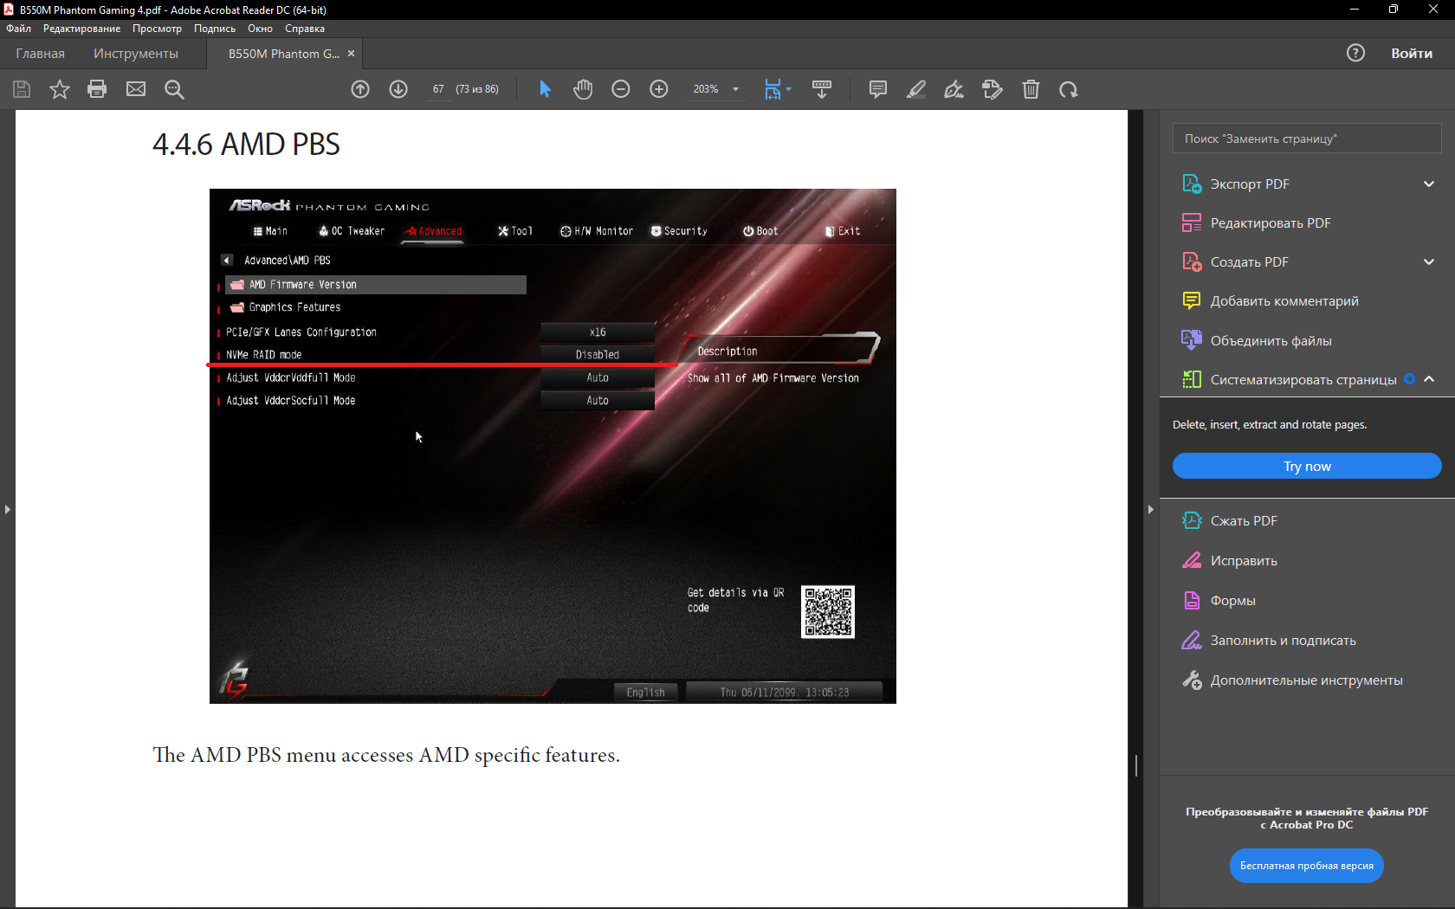Select the highlight text pen tool

(x=916, y=89)
